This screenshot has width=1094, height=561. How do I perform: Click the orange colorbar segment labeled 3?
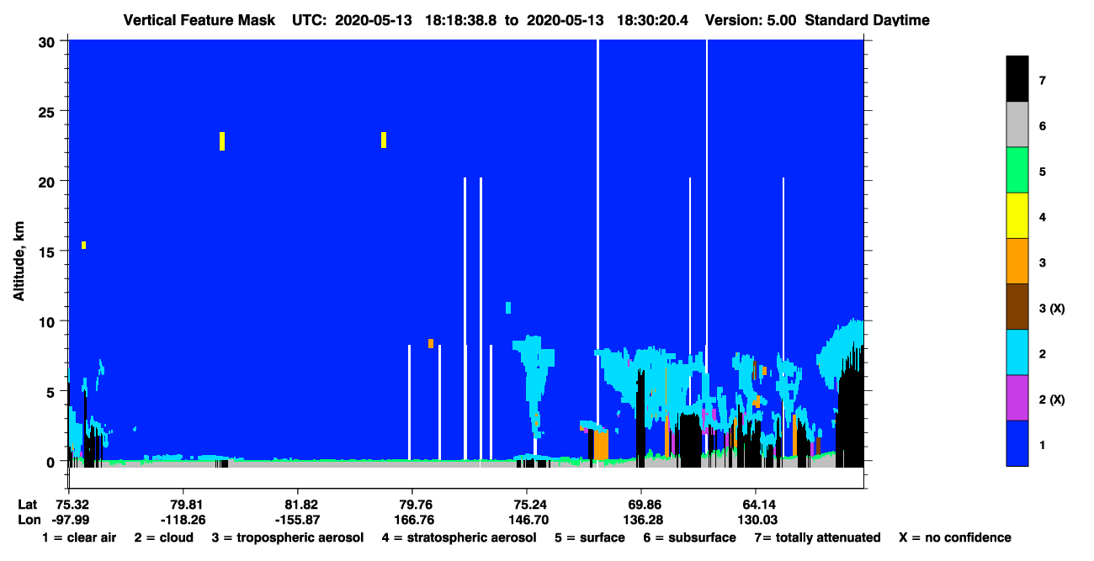coord(1017,261)
